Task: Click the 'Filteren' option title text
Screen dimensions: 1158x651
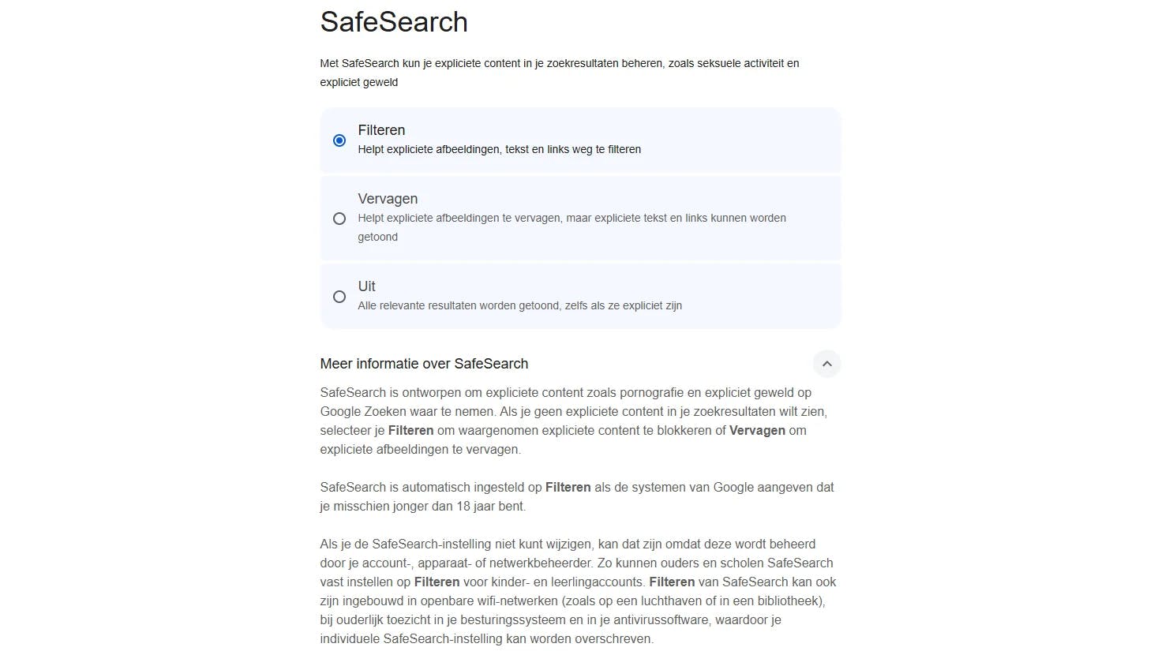Action: (x=381, y=130)
